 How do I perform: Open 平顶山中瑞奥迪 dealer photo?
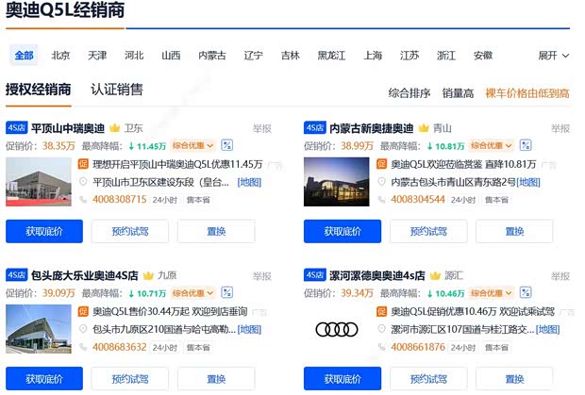click(x=39, y=182)
